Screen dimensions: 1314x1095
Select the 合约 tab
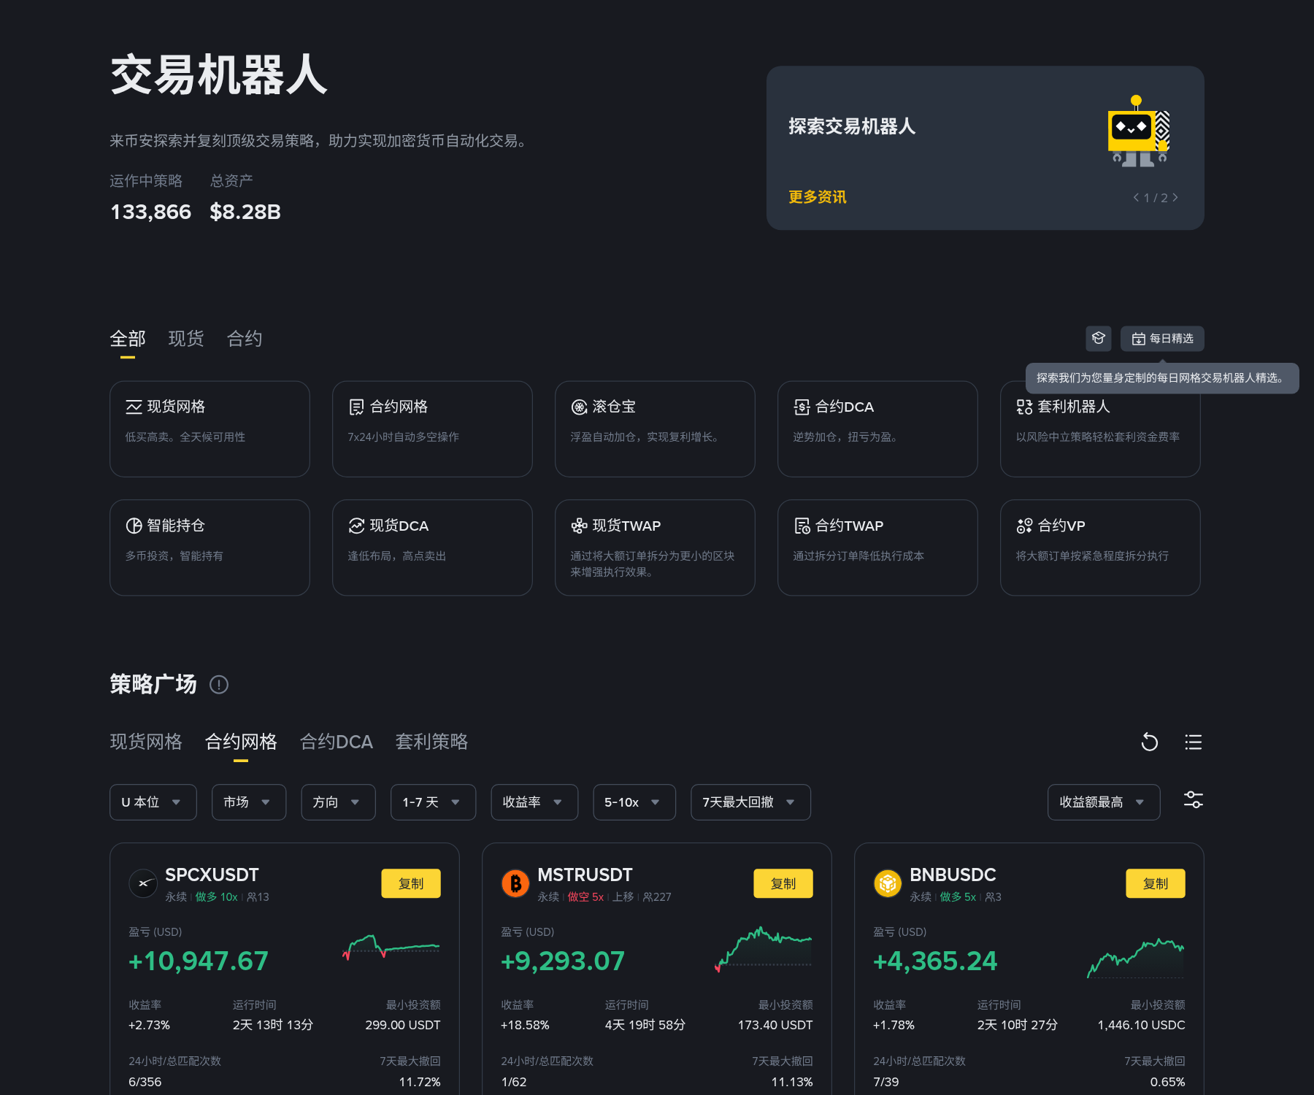click(245, 339)
